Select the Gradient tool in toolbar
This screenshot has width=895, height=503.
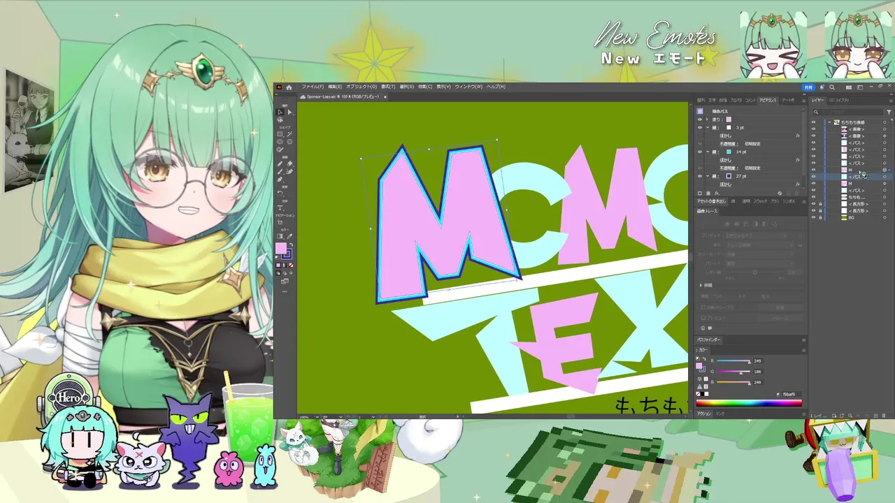[280, 236]
